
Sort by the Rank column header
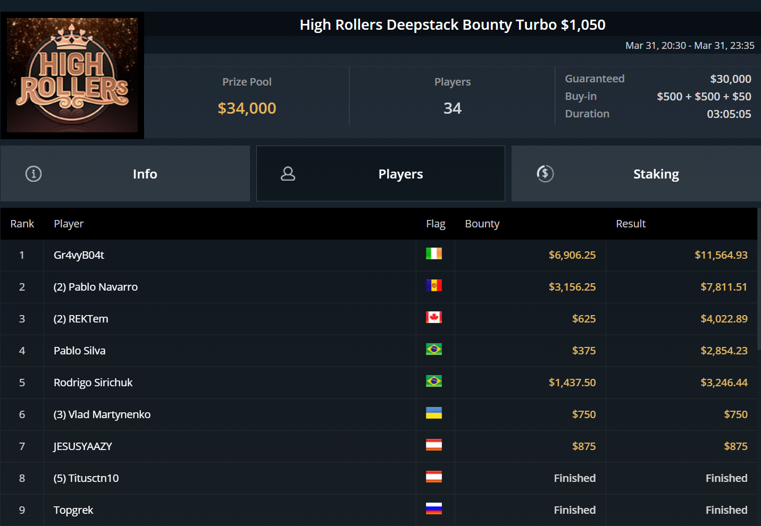pyautogui.click(x=22, y=224)
